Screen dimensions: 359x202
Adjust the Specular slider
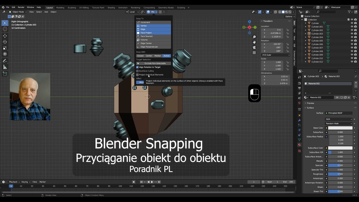pos(340,165)
